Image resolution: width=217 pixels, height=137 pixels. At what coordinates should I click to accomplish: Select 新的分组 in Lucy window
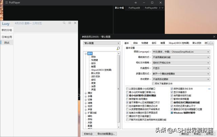[x=7, y=30]
